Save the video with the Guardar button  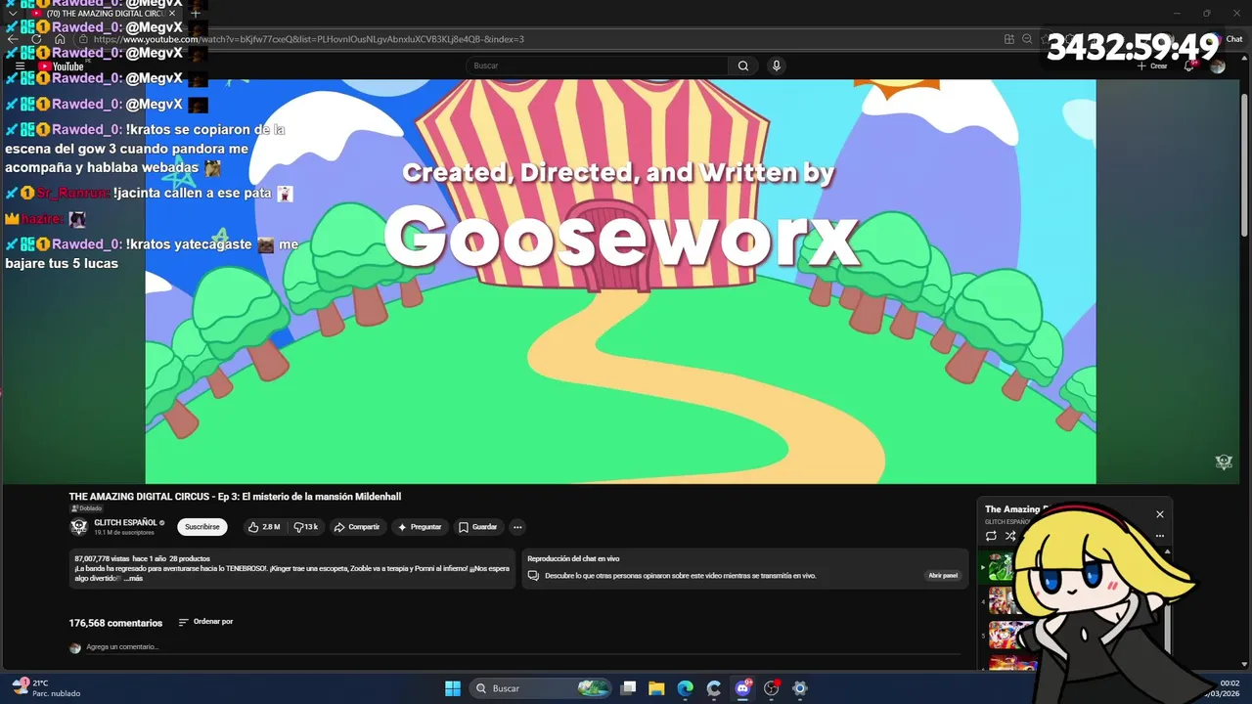[478, 527]
